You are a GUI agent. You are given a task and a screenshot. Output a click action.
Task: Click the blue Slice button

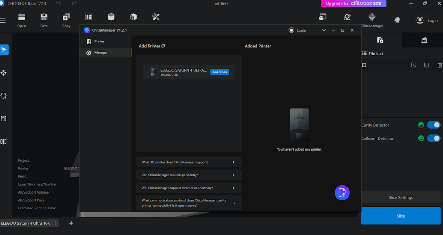click(401, 216)
